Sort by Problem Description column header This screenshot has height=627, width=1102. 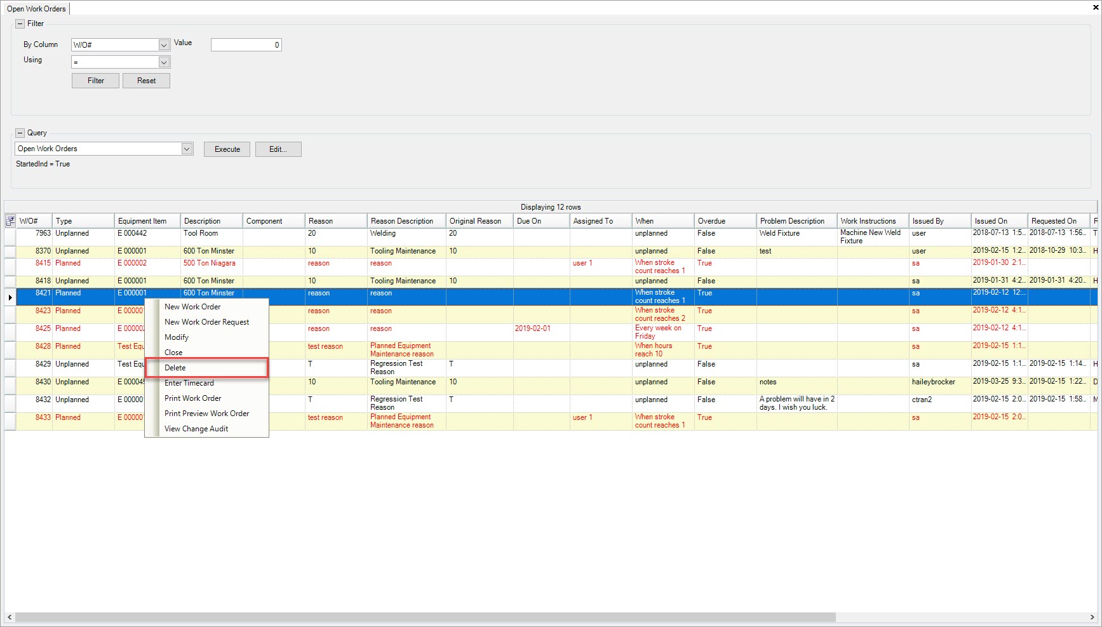pos(797,221)
